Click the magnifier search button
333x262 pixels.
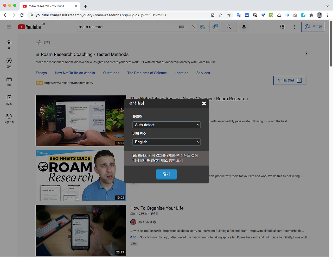[229, 27]
